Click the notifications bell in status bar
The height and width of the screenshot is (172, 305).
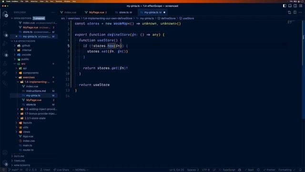(301, 170)
